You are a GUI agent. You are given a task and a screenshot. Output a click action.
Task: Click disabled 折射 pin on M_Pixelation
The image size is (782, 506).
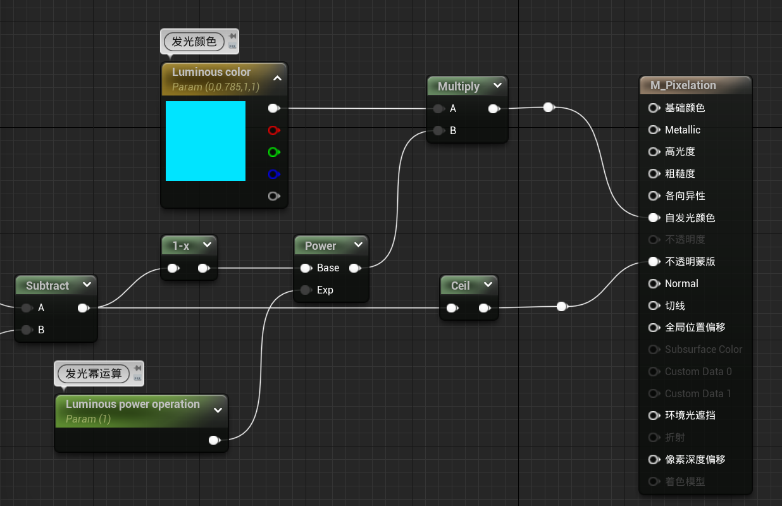pyautogui.click(x=654, y=438)
